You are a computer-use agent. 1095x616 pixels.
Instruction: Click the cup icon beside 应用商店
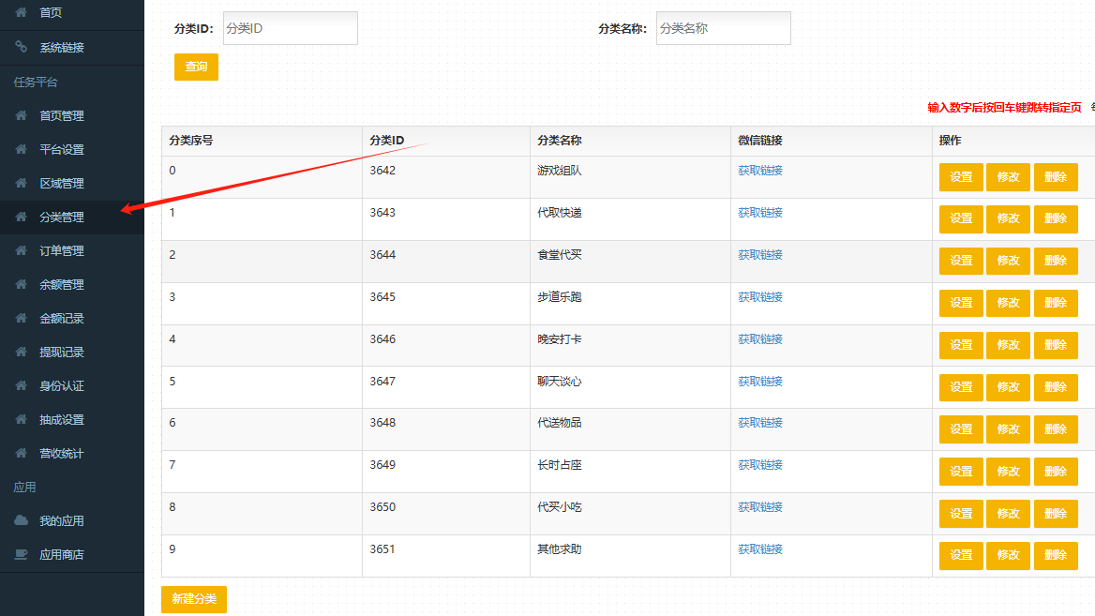[x=21, y=554]
